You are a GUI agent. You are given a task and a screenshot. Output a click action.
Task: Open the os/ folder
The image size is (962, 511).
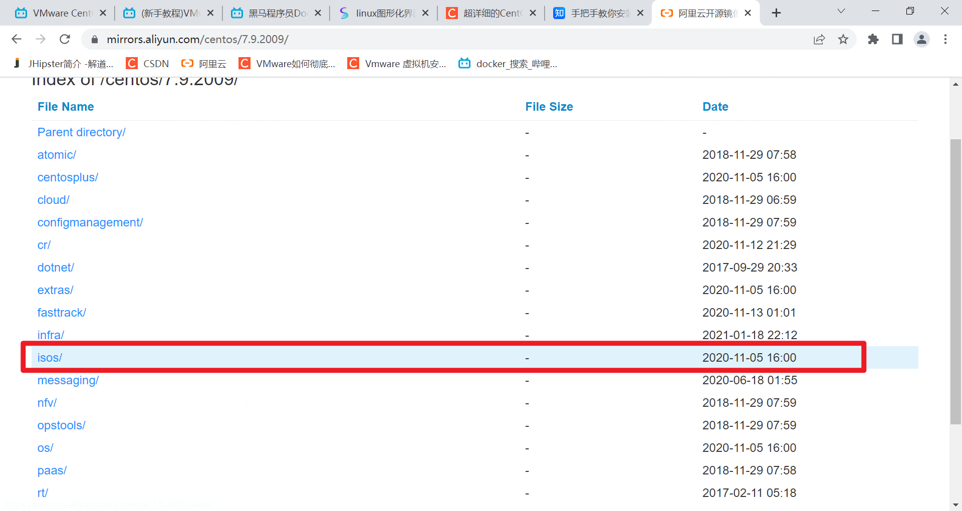coord(45,448)
